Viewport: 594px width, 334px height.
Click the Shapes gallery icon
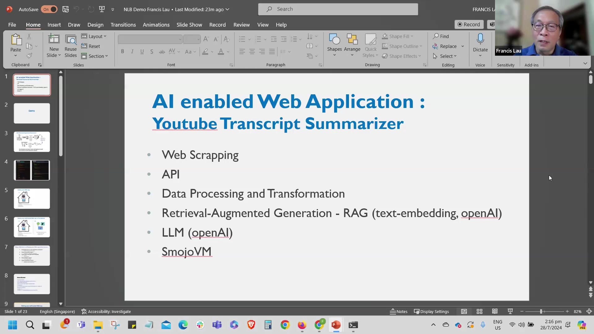pyautogui.click(x=334, y=39)
